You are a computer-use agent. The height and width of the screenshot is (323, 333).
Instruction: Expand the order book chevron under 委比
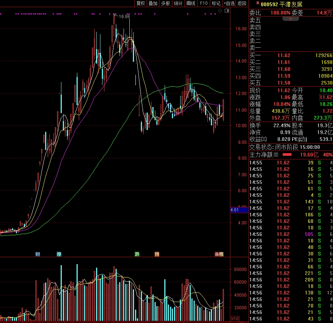(x=290, y=18)
